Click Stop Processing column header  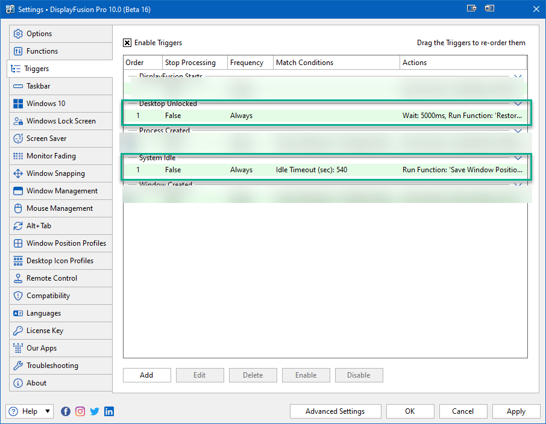[195, 63]
